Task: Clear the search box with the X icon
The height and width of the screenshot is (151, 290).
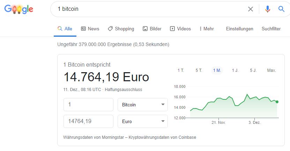Action: [251, 9]
